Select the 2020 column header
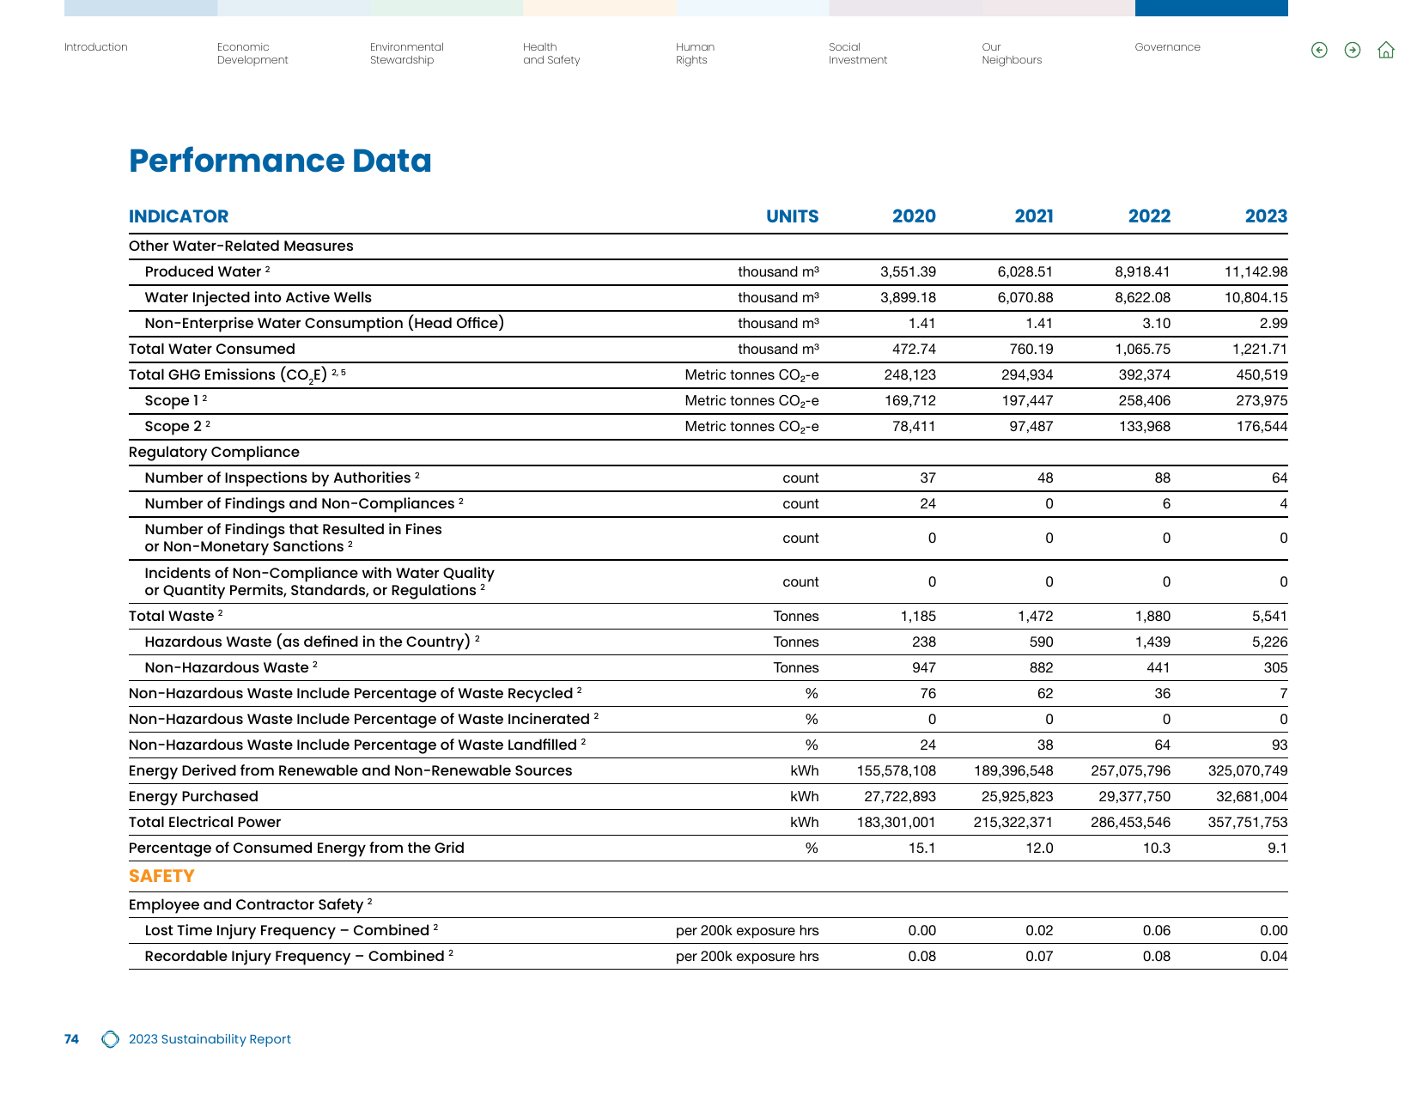This screenshot has height=1095, width=1417. [x=914, y=216]
